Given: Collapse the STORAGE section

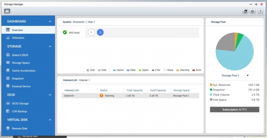Looking at the screenshot, I should point(50,46).
